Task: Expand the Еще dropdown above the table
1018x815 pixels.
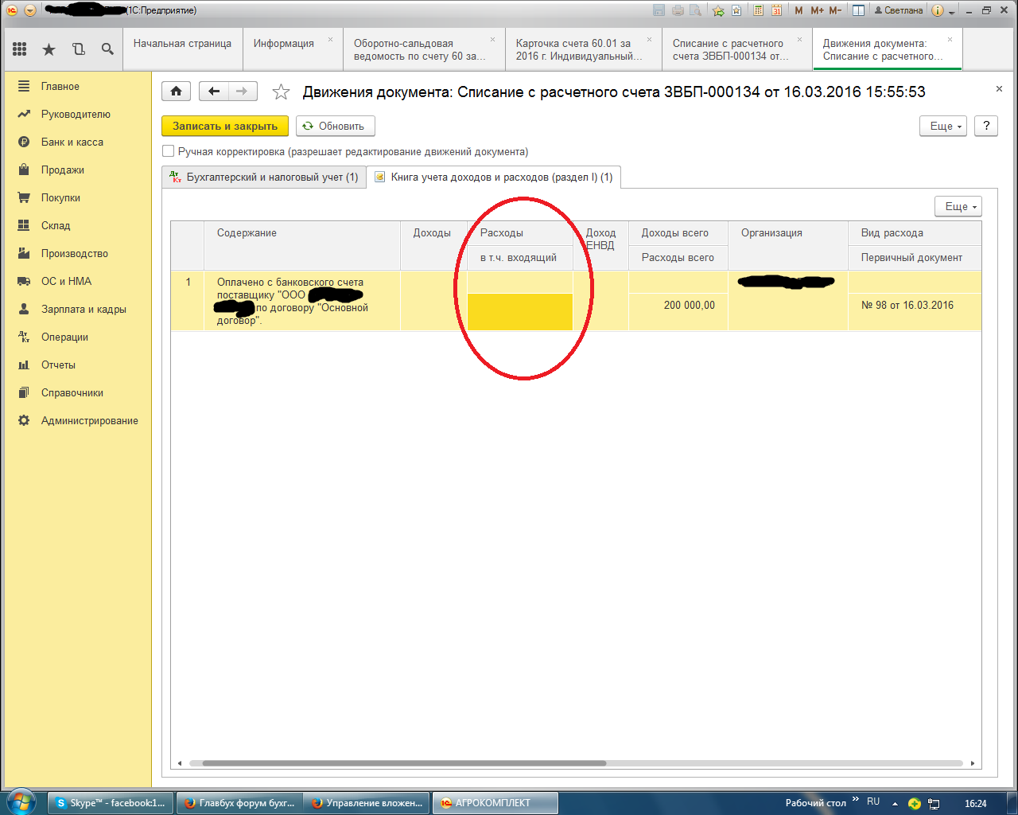Action: tap(958, 206)
